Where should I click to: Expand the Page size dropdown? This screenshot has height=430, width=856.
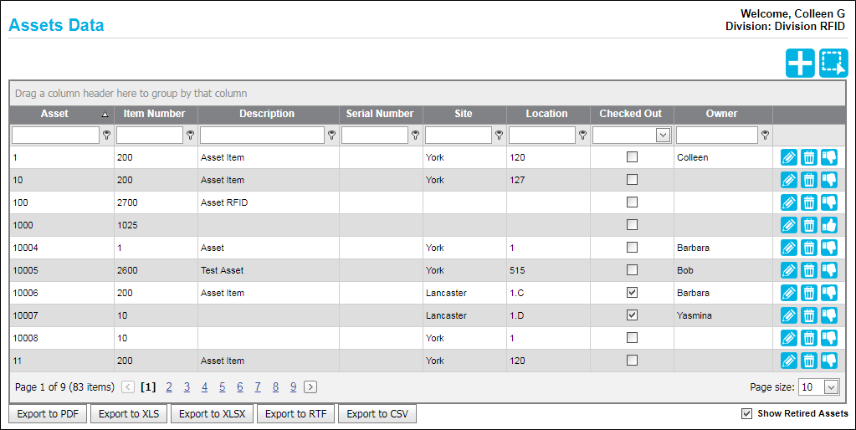click(831, 387)
